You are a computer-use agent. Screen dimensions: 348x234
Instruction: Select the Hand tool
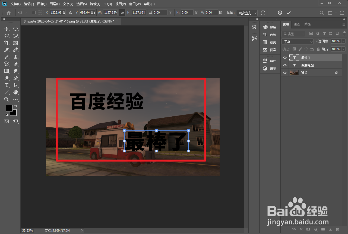[16, 92]
